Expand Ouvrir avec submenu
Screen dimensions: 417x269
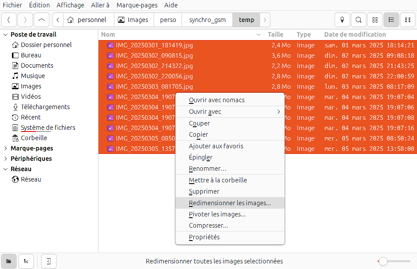230,112
